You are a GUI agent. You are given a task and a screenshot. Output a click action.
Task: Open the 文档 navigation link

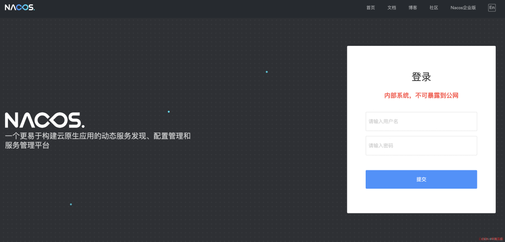point(392,8)
